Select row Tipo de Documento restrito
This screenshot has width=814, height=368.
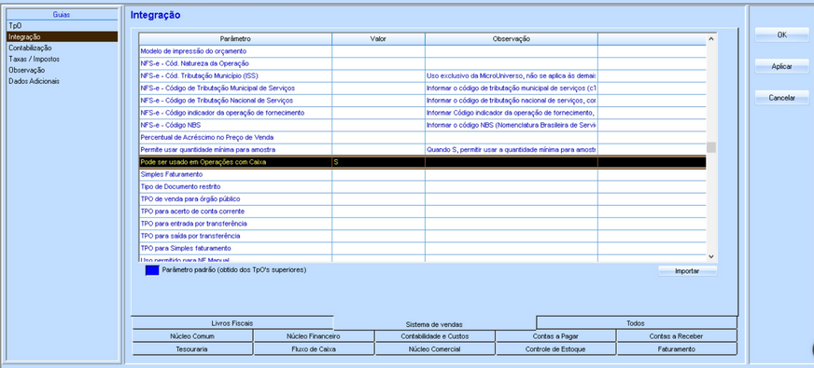pos(423,186)
